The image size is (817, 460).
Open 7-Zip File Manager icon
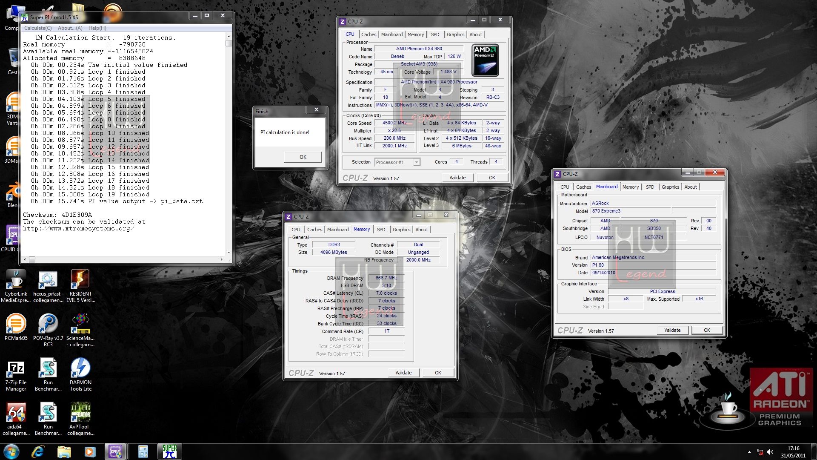pyautogui.click(x=16, y=375)
